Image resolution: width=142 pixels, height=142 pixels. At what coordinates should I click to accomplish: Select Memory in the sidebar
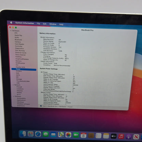tap(18, 61)
